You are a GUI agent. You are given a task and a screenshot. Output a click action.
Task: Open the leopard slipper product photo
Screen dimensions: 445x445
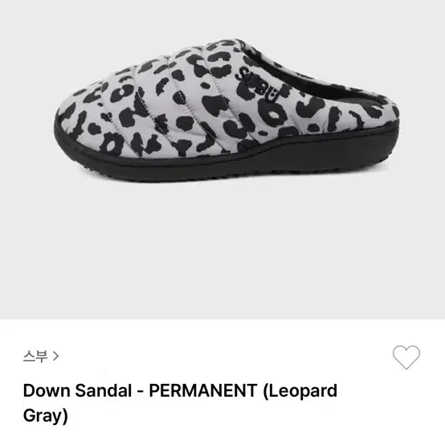click(227, 110)
